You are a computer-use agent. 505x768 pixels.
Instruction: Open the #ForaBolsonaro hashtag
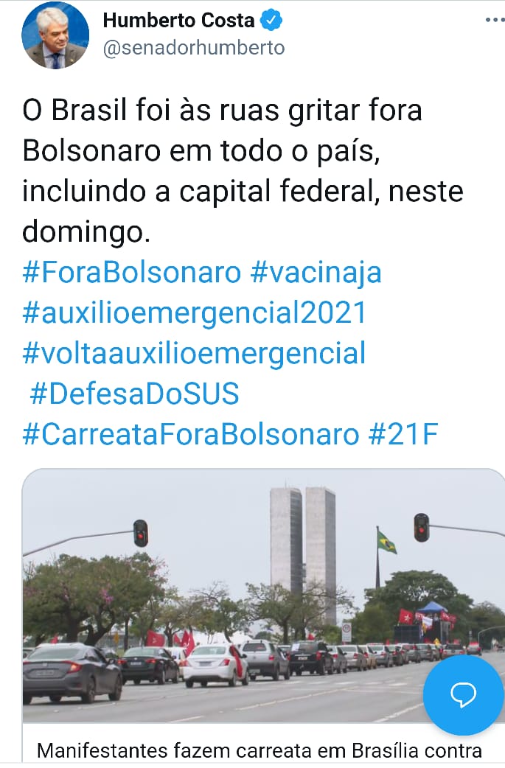pyautogui.click(x=132, y=272)
